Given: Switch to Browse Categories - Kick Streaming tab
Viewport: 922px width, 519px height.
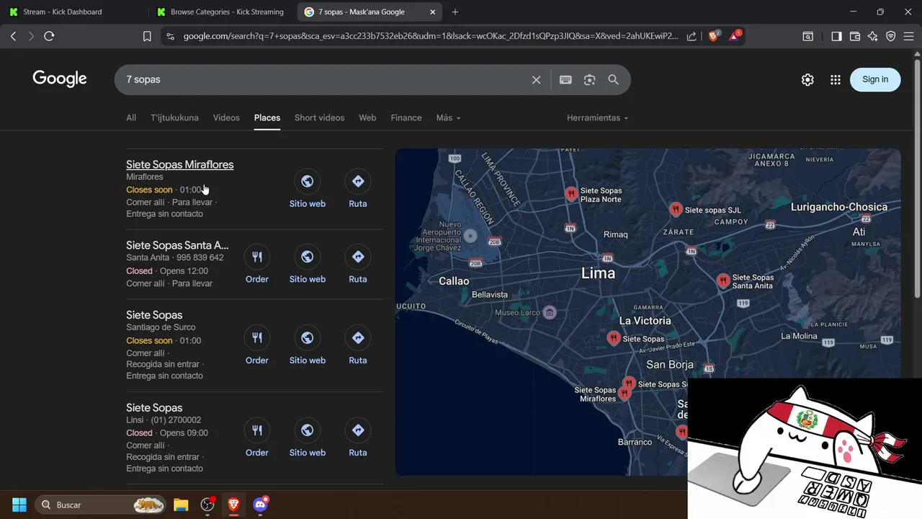Looking at the screenshot, I should (222, 12).
